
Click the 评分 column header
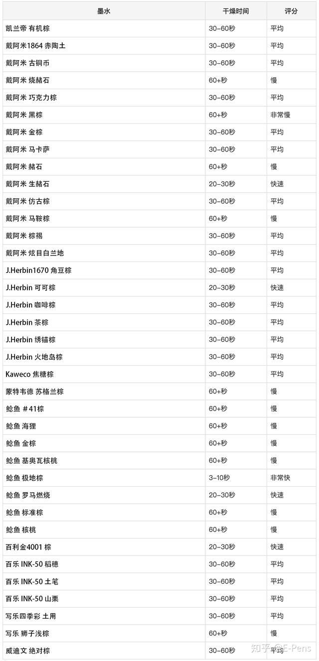coord(291,11)
